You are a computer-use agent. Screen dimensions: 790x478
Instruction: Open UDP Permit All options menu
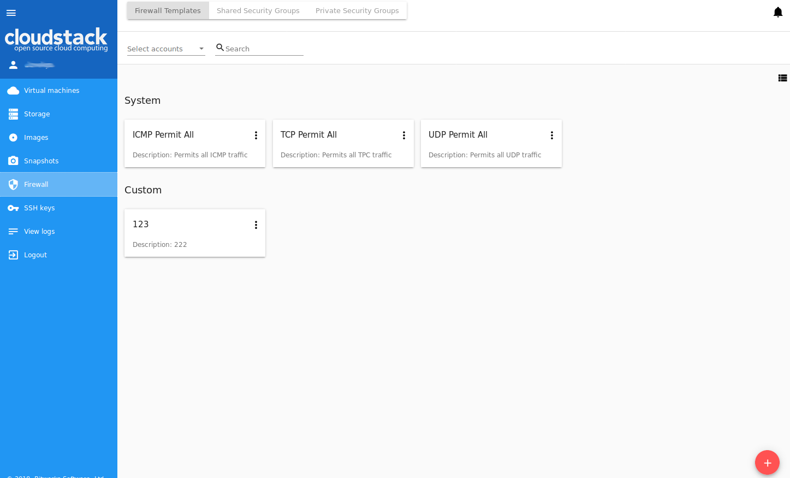tap(551, 135)
